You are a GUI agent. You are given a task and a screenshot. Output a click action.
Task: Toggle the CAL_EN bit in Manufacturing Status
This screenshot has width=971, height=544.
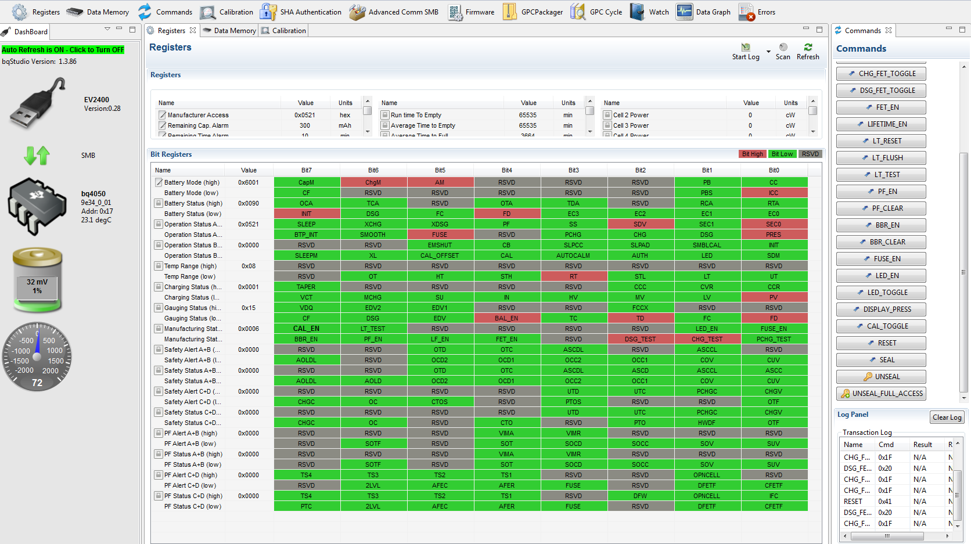point(306,329)
